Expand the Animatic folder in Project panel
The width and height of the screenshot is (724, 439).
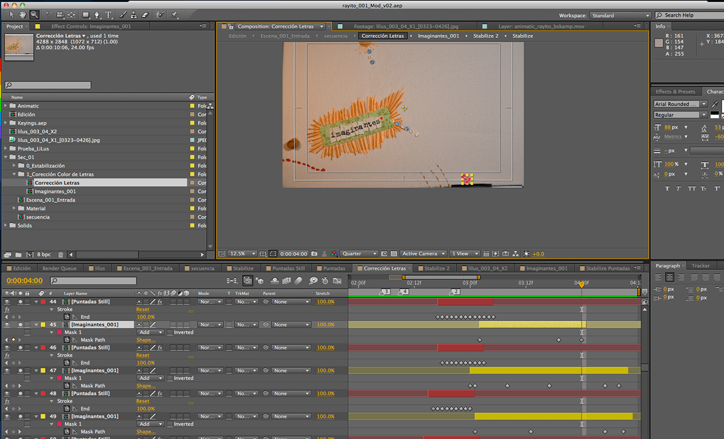click(x=6, y=106)
